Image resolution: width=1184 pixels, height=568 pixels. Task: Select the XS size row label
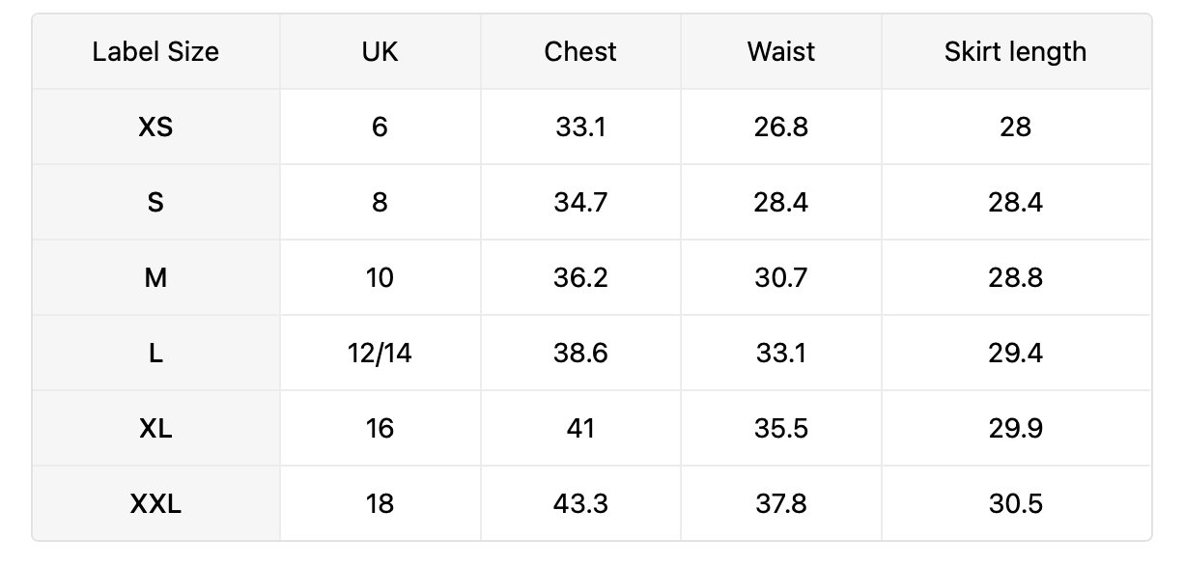155,127
